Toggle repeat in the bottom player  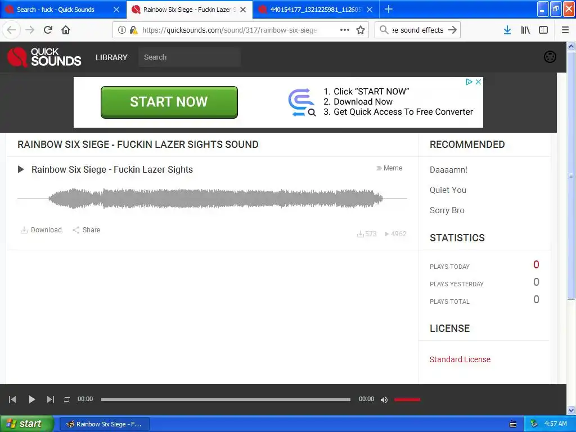[67, 399]
